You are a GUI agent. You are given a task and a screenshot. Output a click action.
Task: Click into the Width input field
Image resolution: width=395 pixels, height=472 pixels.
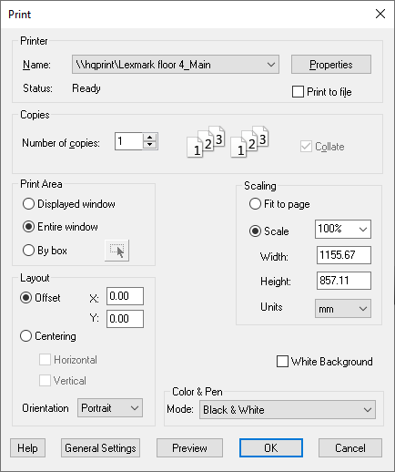(343, 255)
